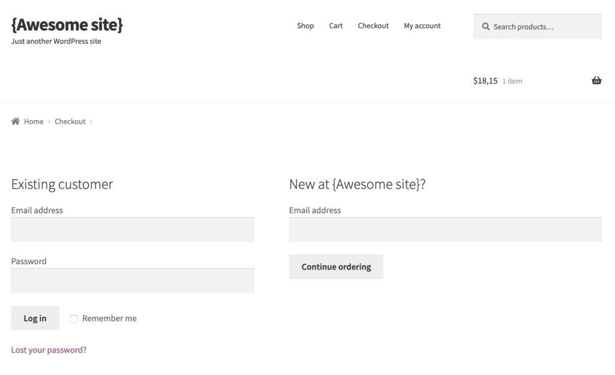Click the 1 item cart count text
This screenshot has height=375, width=615.
coord(512,81)
